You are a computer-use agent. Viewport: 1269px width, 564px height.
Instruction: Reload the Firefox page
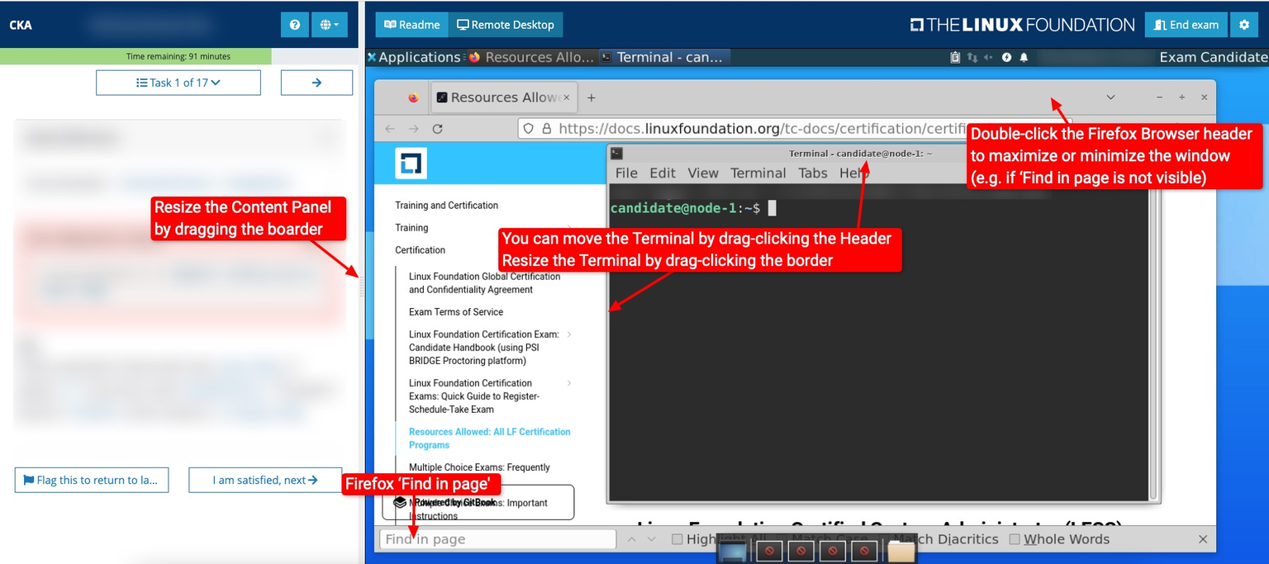pos(438,129)
